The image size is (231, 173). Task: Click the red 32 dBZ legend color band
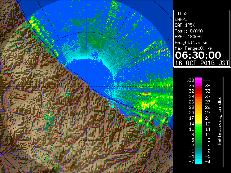coord(199,91)
